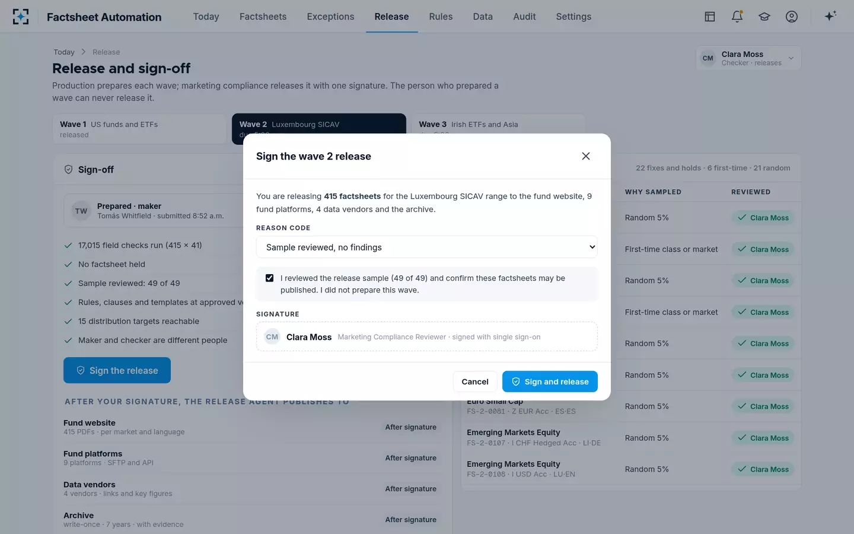Click WHY SAMPLED column header
854x534 pixels.
[x=653, y=192]
